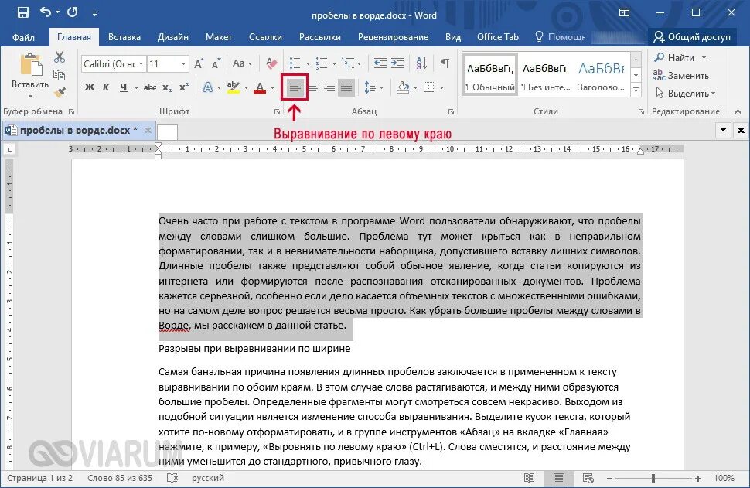Select the Cut scissors icon

[60, 57]
